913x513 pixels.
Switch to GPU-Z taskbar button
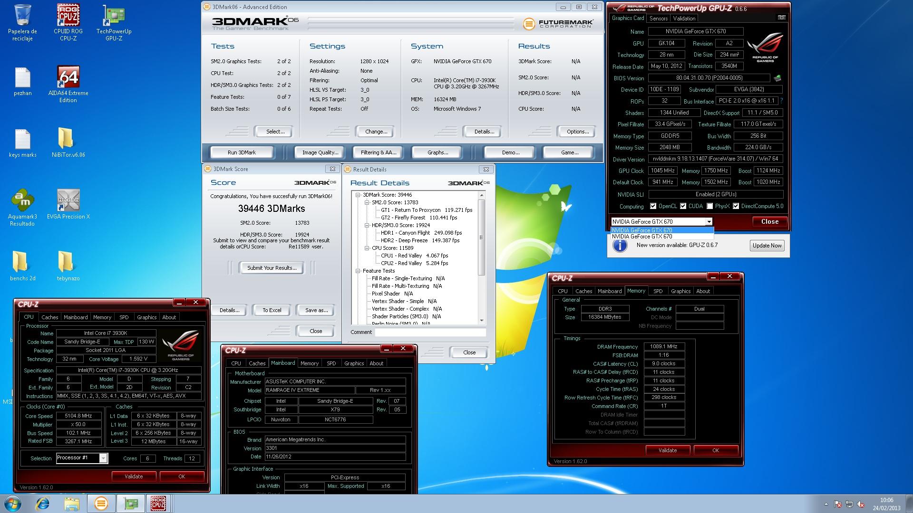tap(130, 503)
